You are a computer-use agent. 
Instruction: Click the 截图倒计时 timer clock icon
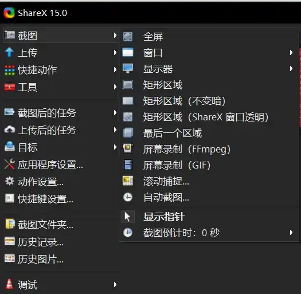pyautogui.click(x=128, y=233)
